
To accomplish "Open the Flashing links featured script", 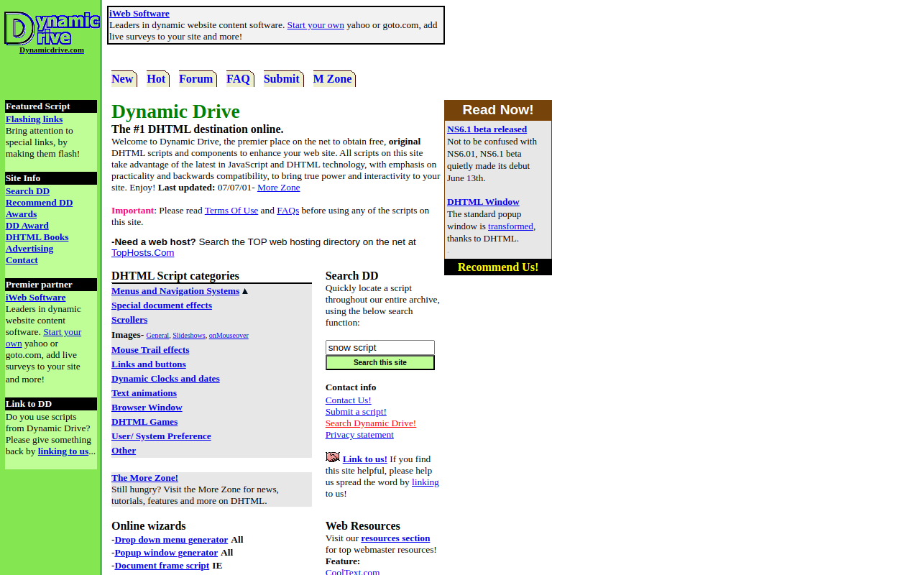I will click(34, 119).
